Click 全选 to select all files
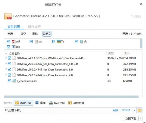146x123 pixels. 10,34
